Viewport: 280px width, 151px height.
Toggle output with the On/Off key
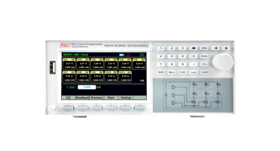tap(204, 72)
